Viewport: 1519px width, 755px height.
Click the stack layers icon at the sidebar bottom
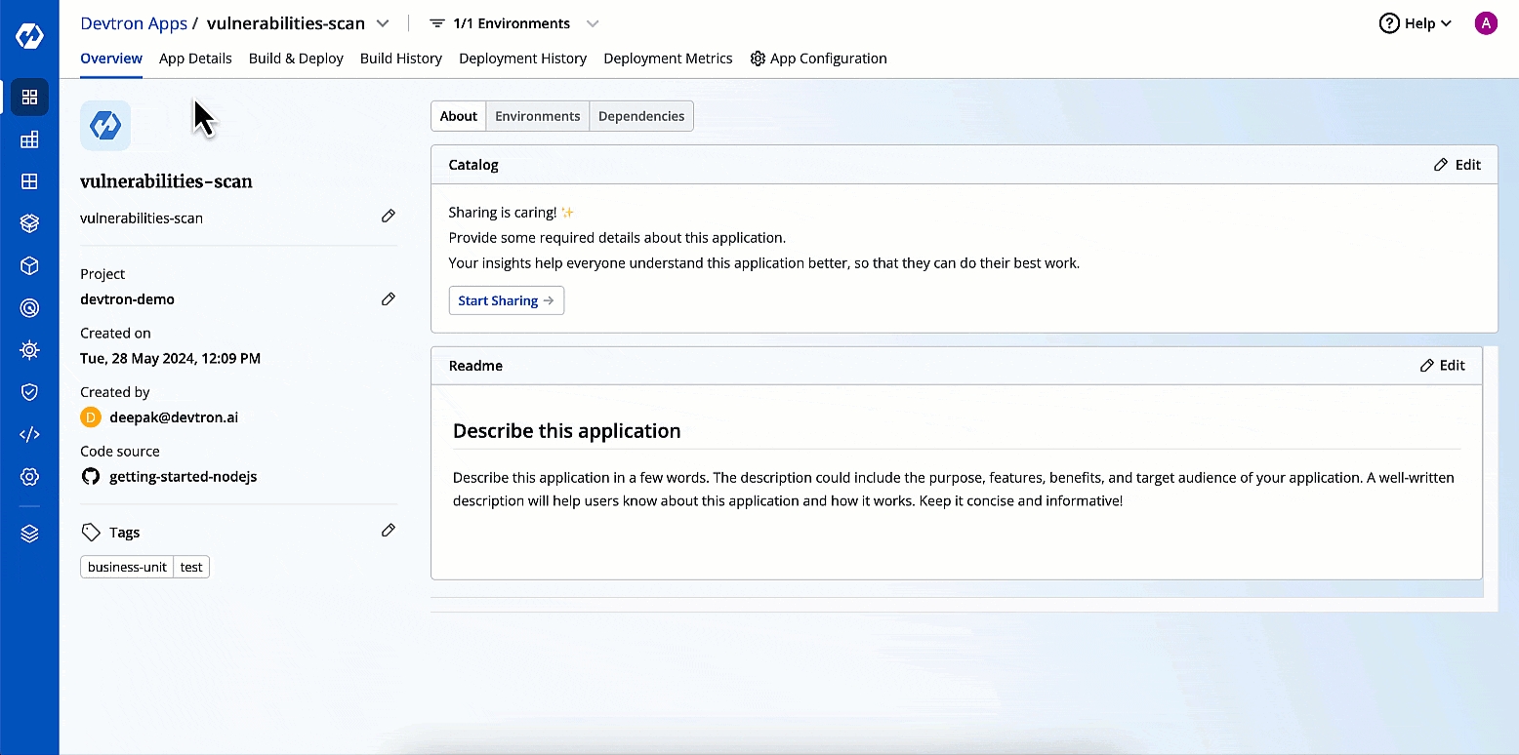pos(29,534)
